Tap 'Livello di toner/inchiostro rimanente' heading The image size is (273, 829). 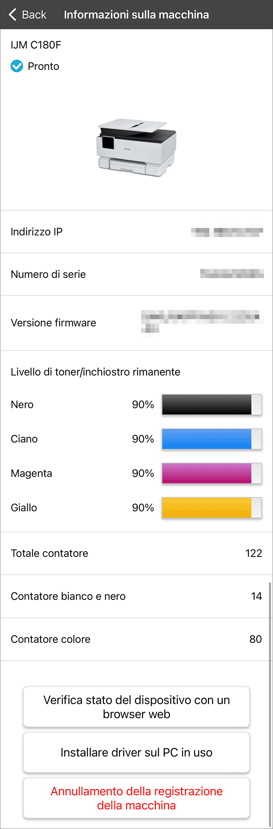(96, 372)
